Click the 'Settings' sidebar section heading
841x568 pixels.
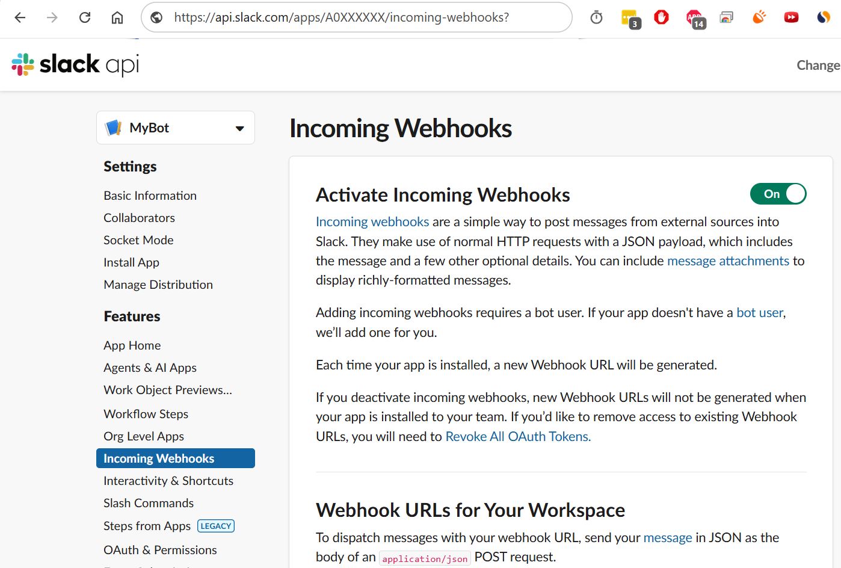tap(130, 167)
